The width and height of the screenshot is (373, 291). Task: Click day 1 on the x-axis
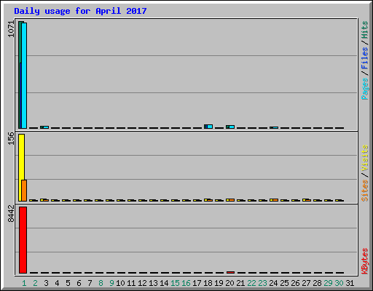(x=24, y=283)
